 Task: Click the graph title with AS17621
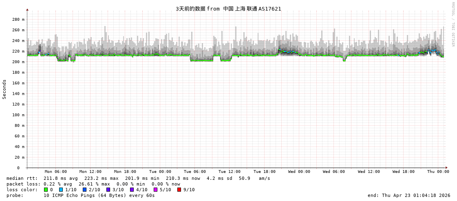[x=228, y=9]
